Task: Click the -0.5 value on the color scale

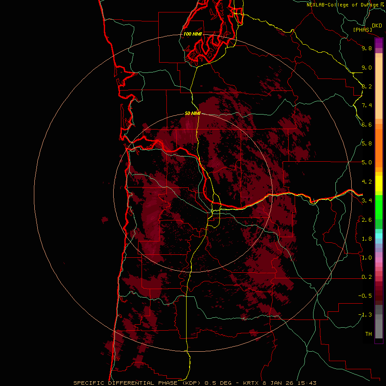Action: pyautogui.click(x=365, y=296)
